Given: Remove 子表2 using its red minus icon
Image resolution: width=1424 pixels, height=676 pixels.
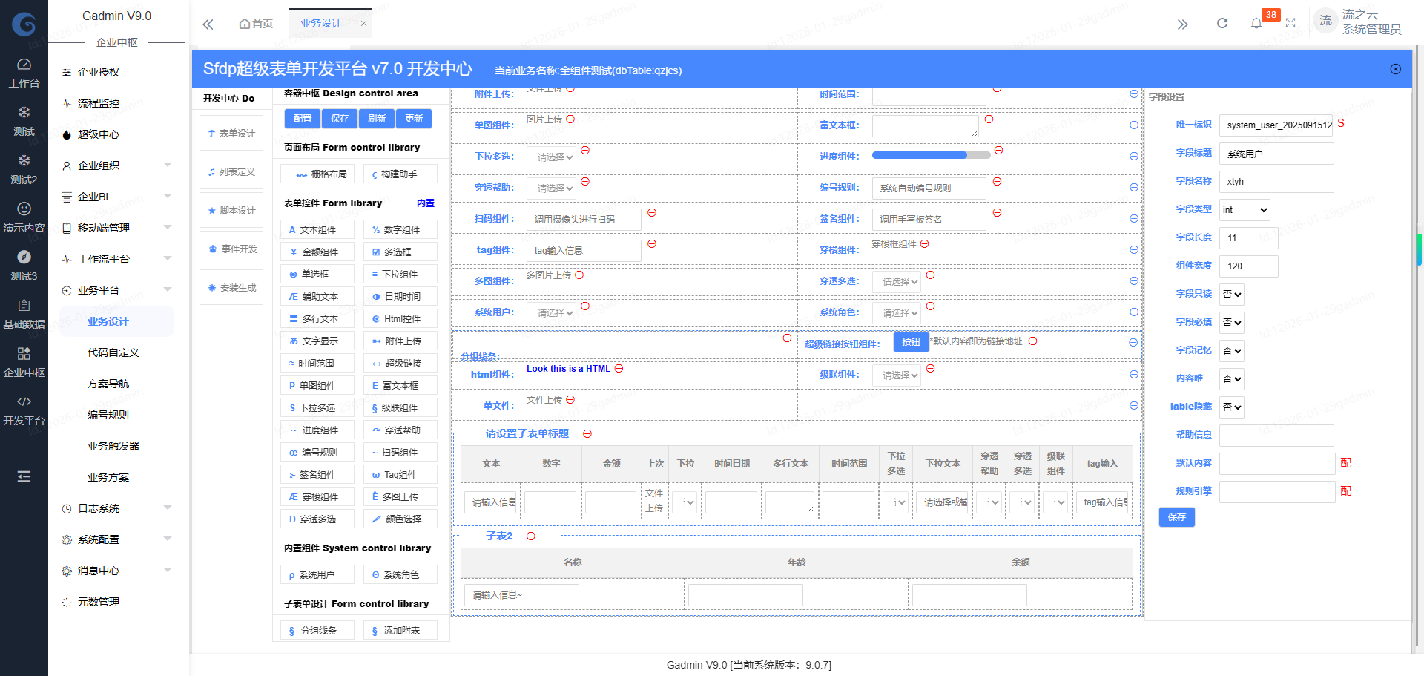Looking at the screenshot, I should tap(531, 536).
